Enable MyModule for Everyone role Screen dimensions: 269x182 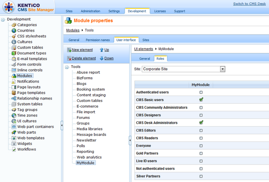[x=201, y=146]
